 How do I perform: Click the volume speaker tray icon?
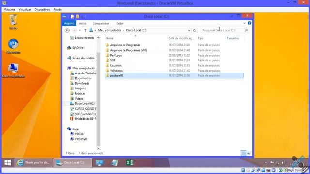pos(283,163)
